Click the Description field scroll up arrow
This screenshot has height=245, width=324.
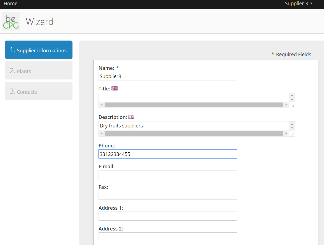292,124
